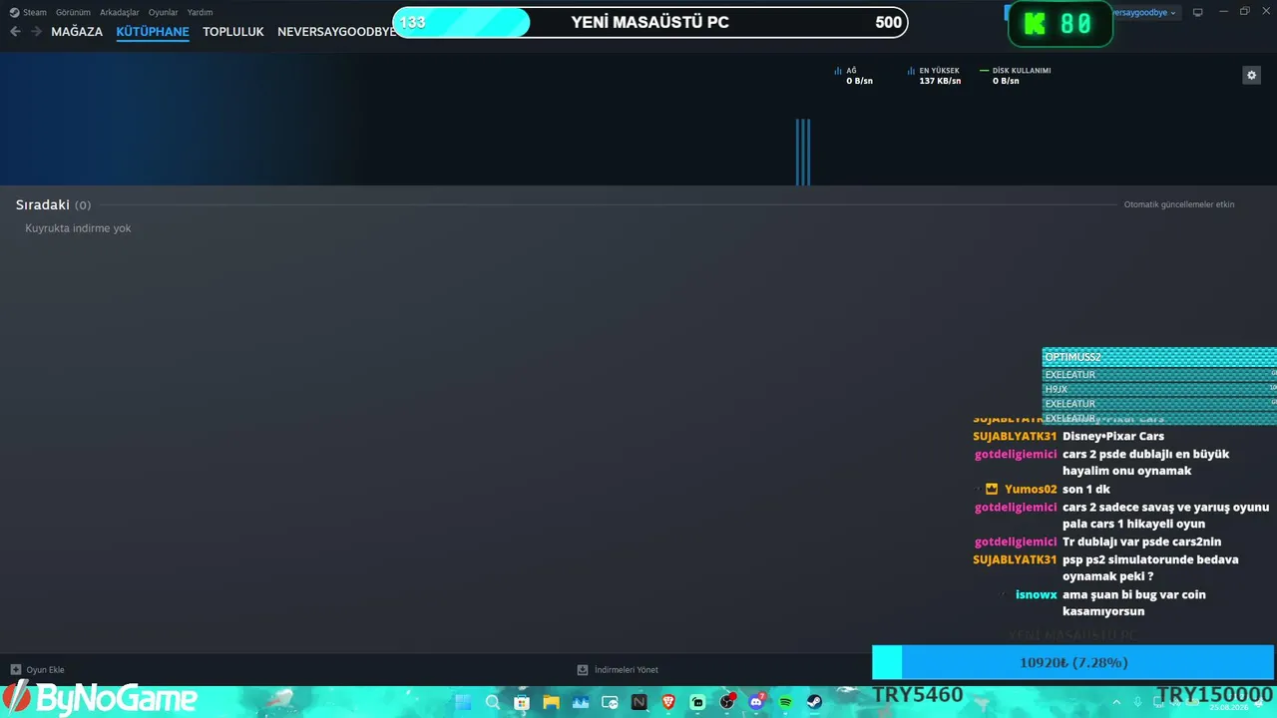Click the microphone icon in the system tray
The width and height of the screenshot is (1277, 718).
[1138, 702]
